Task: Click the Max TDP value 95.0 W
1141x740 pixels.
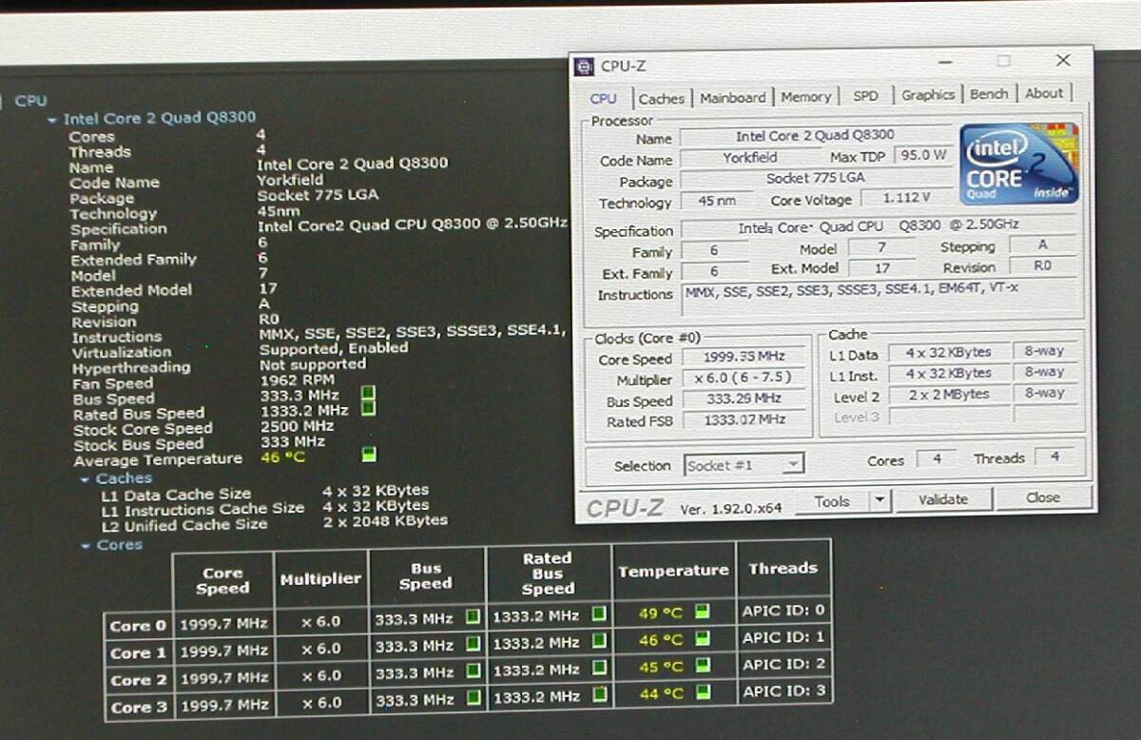Action: 923,154
